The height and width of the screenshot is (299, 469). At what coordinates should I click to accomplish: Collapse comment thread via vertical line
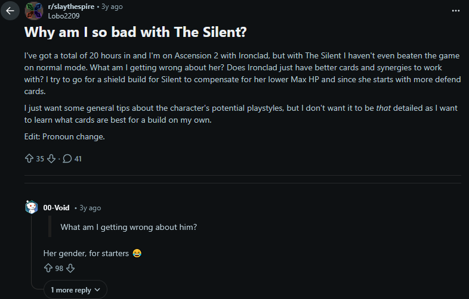pyautogui.click(x=32, y=251)
